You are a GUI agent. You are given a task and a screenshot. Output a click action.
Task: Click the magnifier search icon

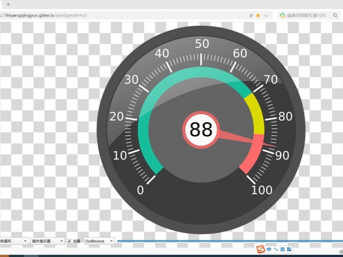tap(335, 15)
